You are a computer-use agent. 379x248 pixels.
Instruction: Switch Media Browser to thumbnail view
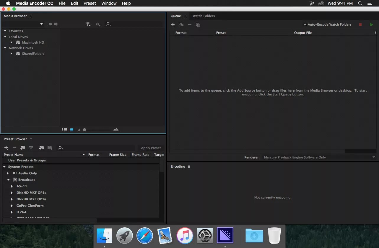click(72, 130)
